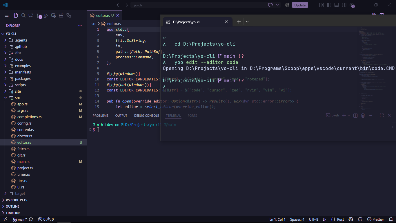Open terminal panel more actions ellipsis
The width and height of the screenshot is (396, 223).
coord(370,115)
